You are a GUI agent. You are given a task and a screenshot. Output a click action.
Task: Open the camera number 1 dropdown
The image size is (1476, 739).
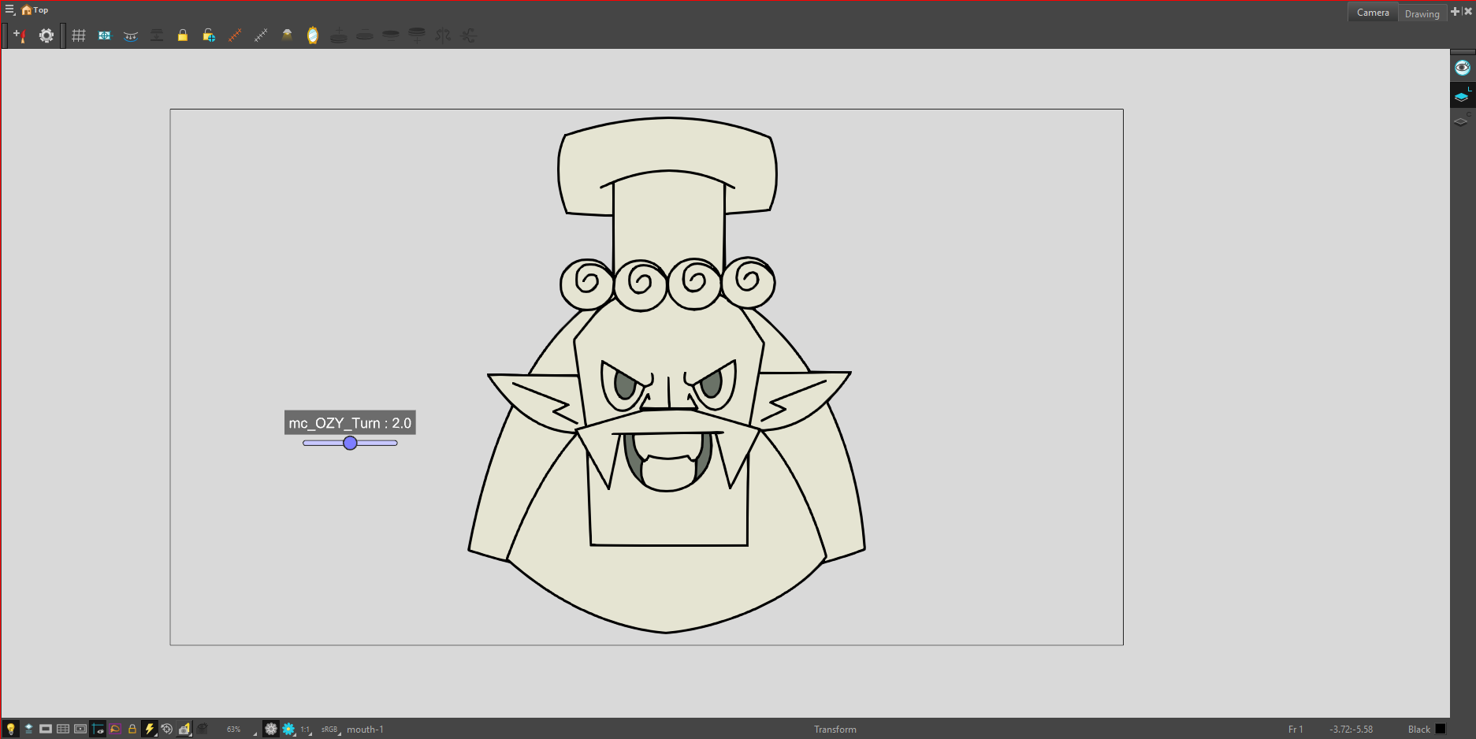184,729
